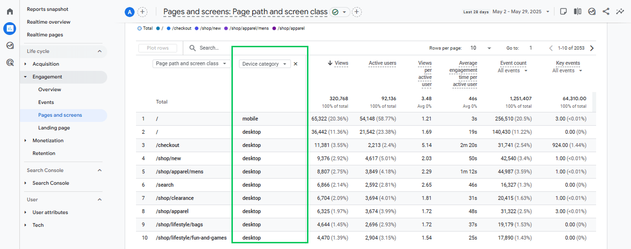Toggle the /shop/new series in the legend
Viewport: 631px width, 249px height.
[x=208, y=28]
